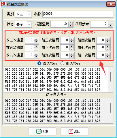The width and height of the screenshot is (117, 138).
Task: Decrement the 前六次遗漏 spinner
Action: 71,49
